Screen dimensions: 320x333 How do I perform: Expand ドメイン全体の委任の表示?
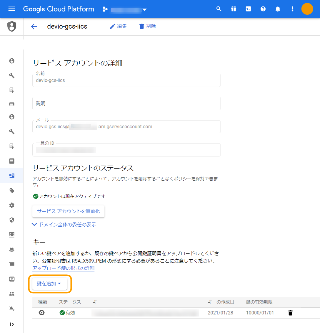(64, 225)
